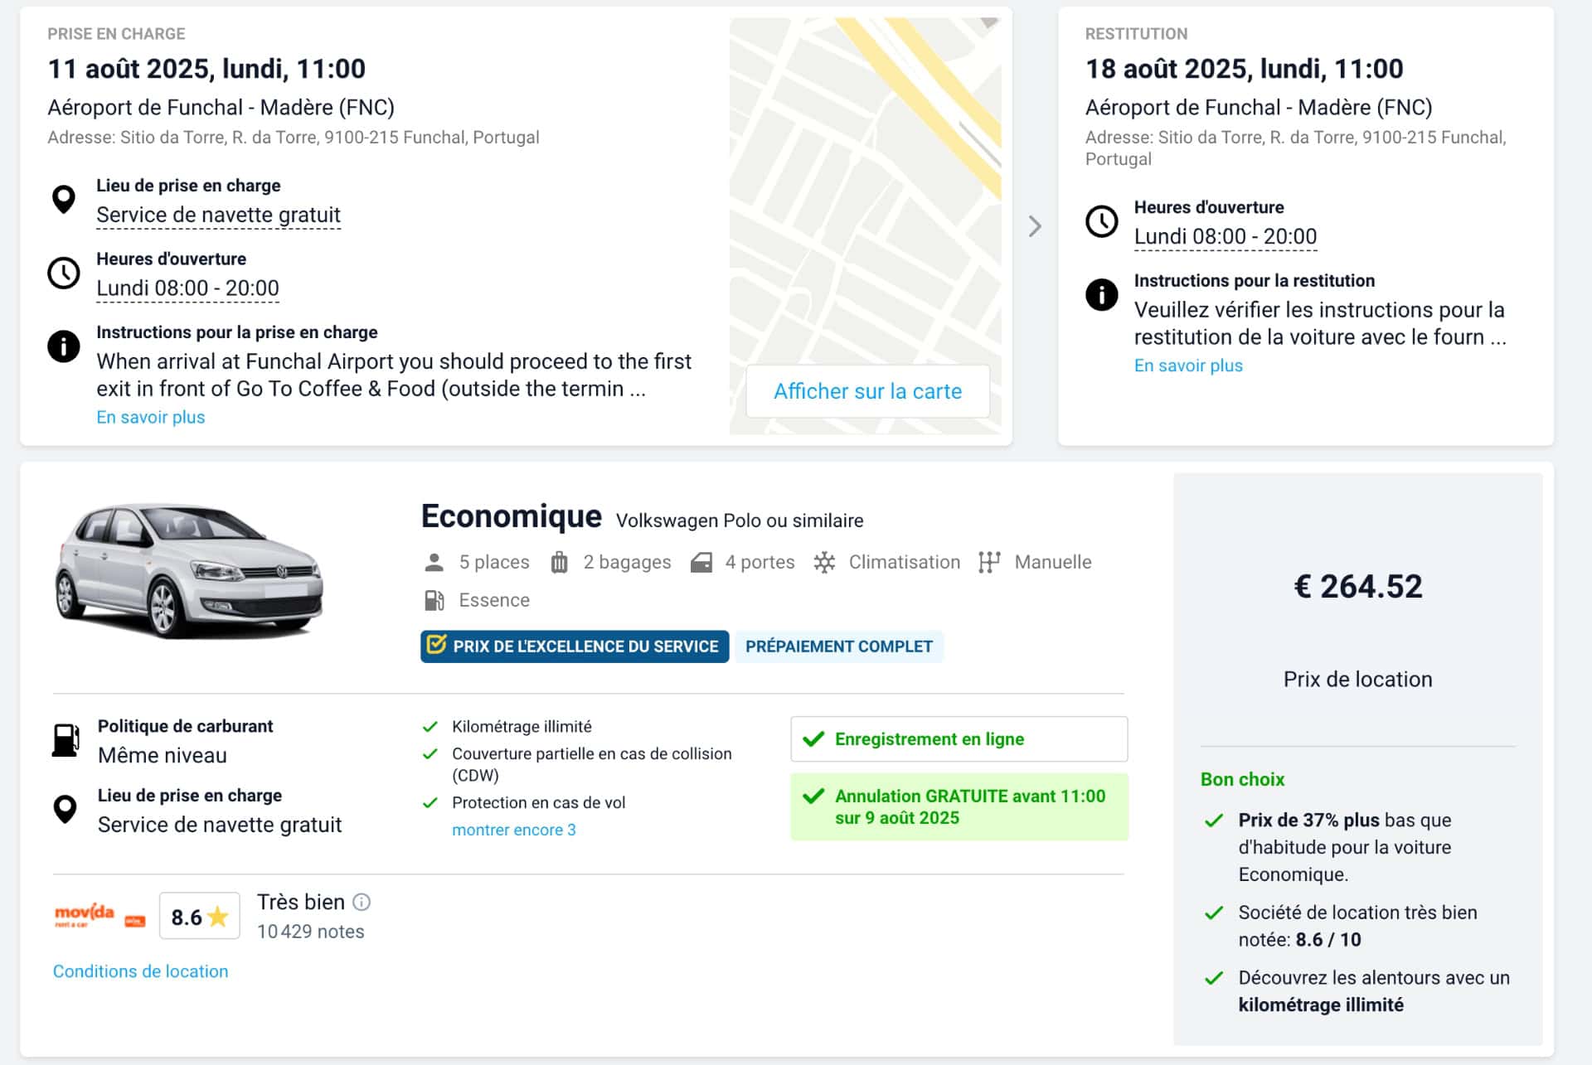
Task: Click the Essence fuel pump icon
Action: [x=434, y=600]
